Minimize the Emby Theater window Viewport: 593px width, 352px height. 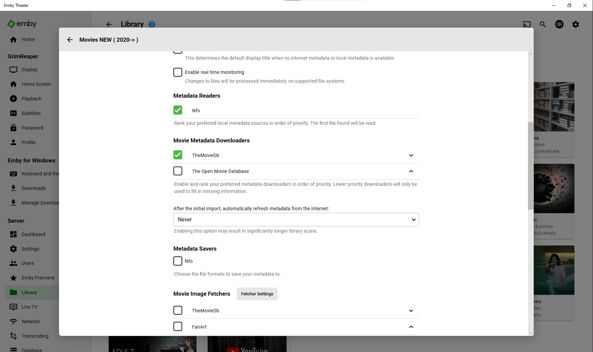click(x=554, y=5)
